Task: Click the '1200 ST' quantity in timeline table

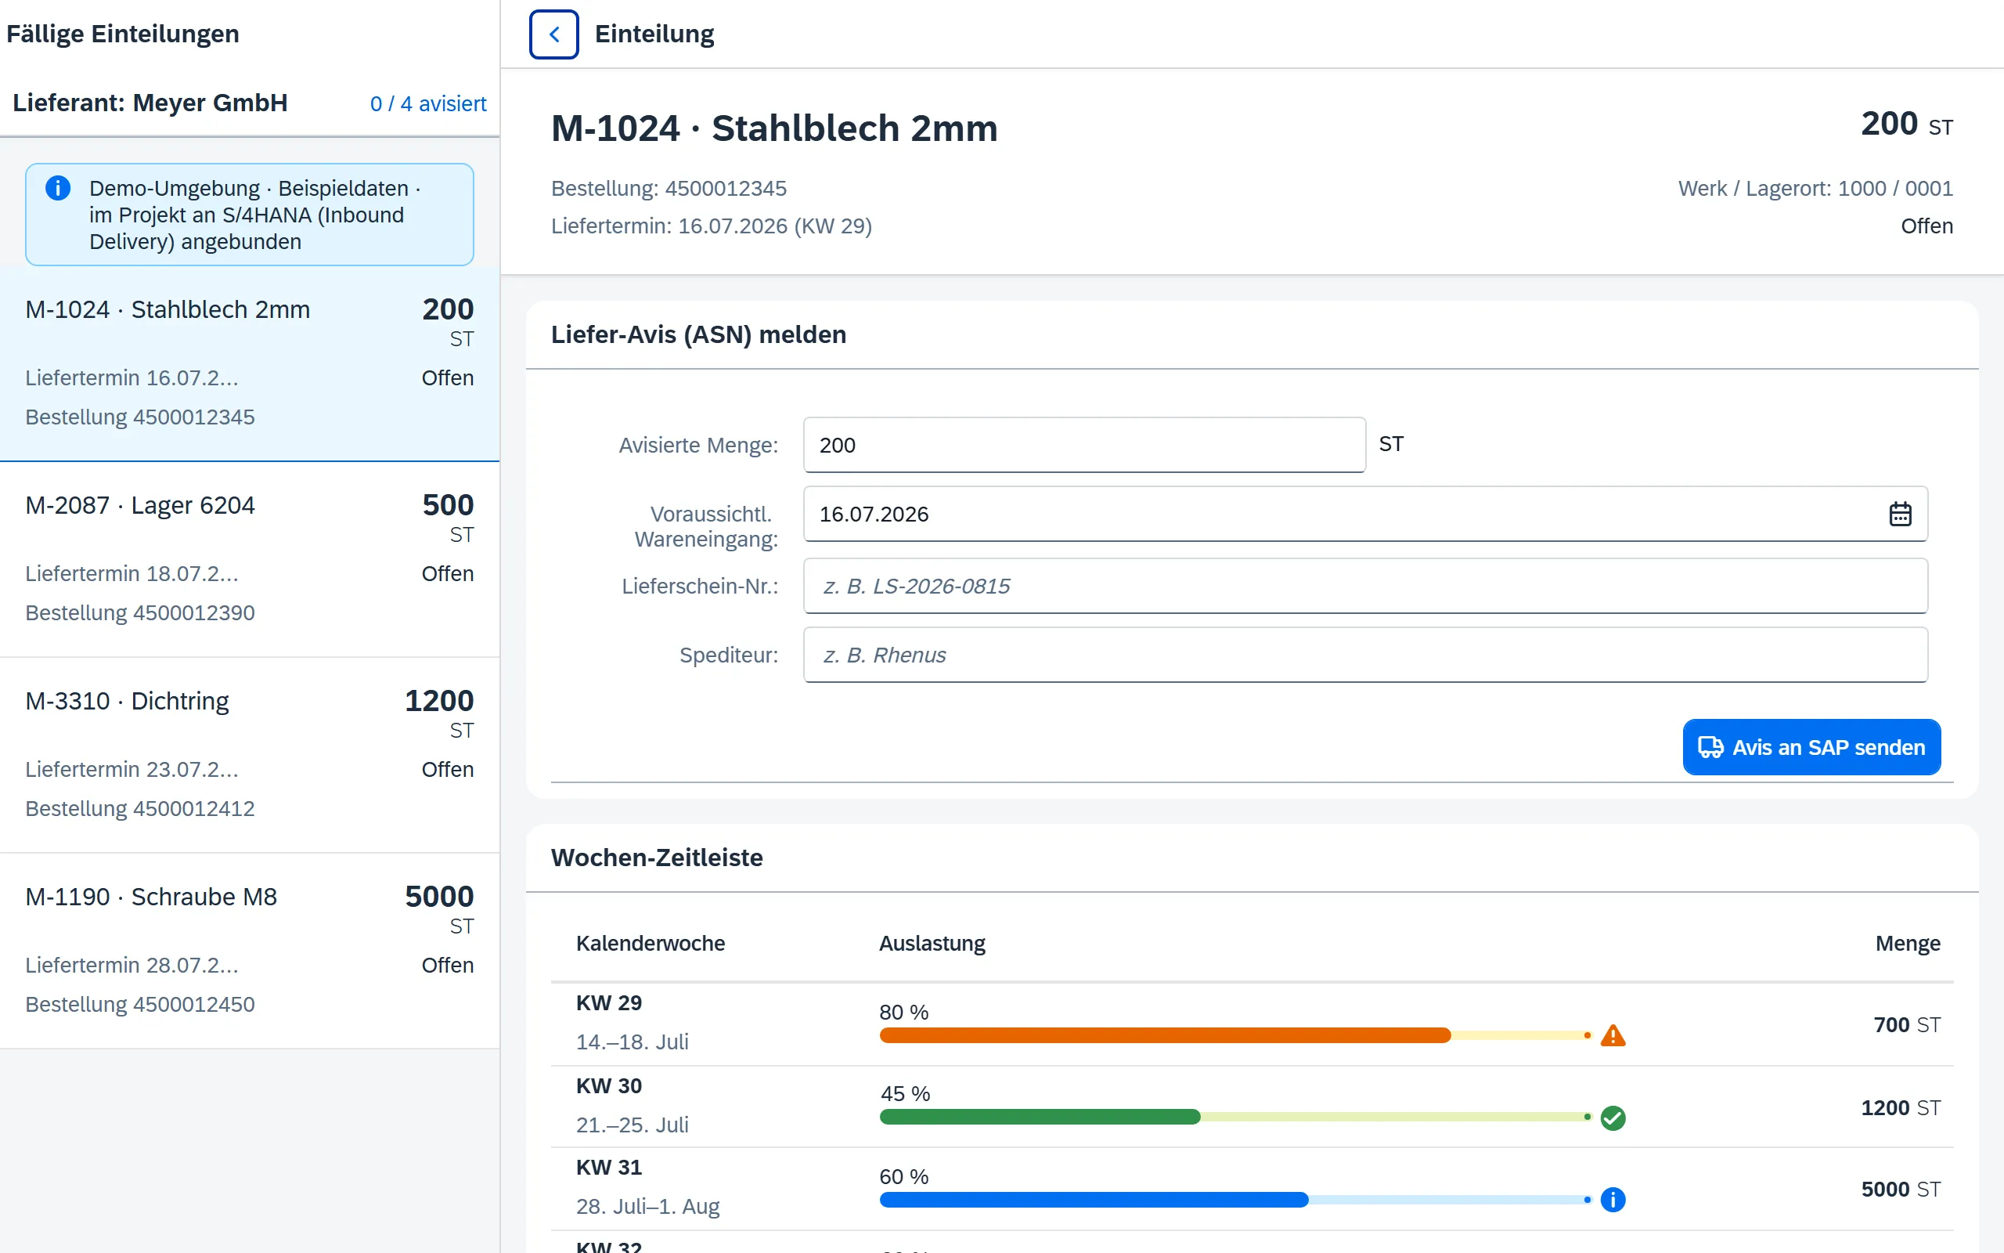Action: click(1900, 1107)
